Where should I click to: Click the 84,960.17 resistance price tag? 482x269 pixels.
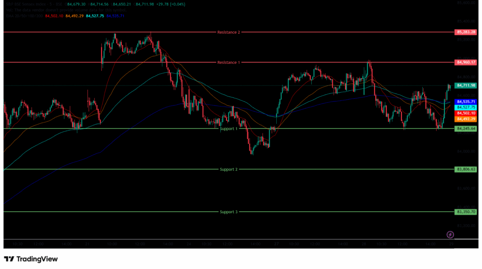tap(466, 62)
